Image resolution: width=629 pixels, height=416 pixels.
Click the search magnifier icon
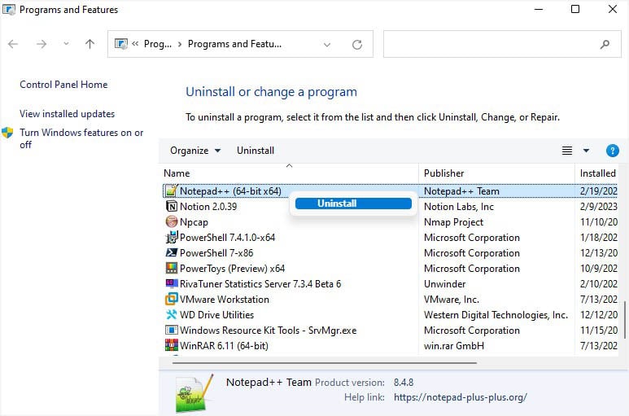605,44
